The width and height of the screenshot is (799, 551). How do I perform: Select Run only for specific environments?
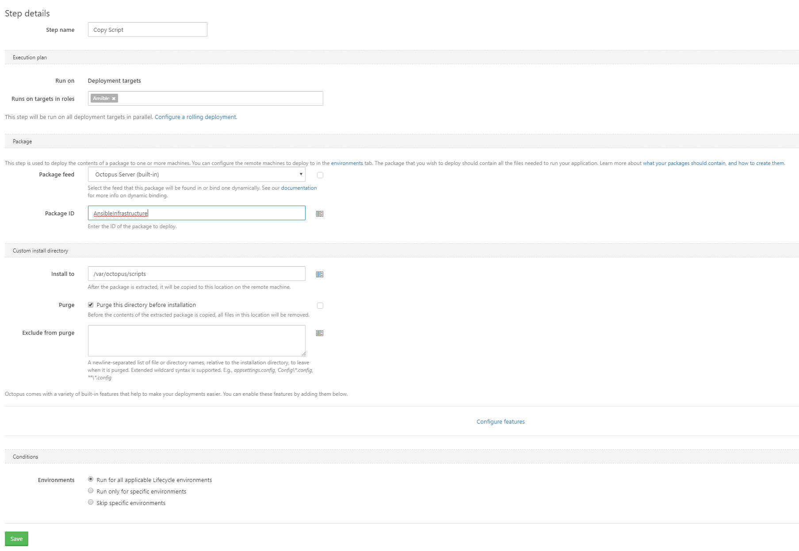click(91, 490)
